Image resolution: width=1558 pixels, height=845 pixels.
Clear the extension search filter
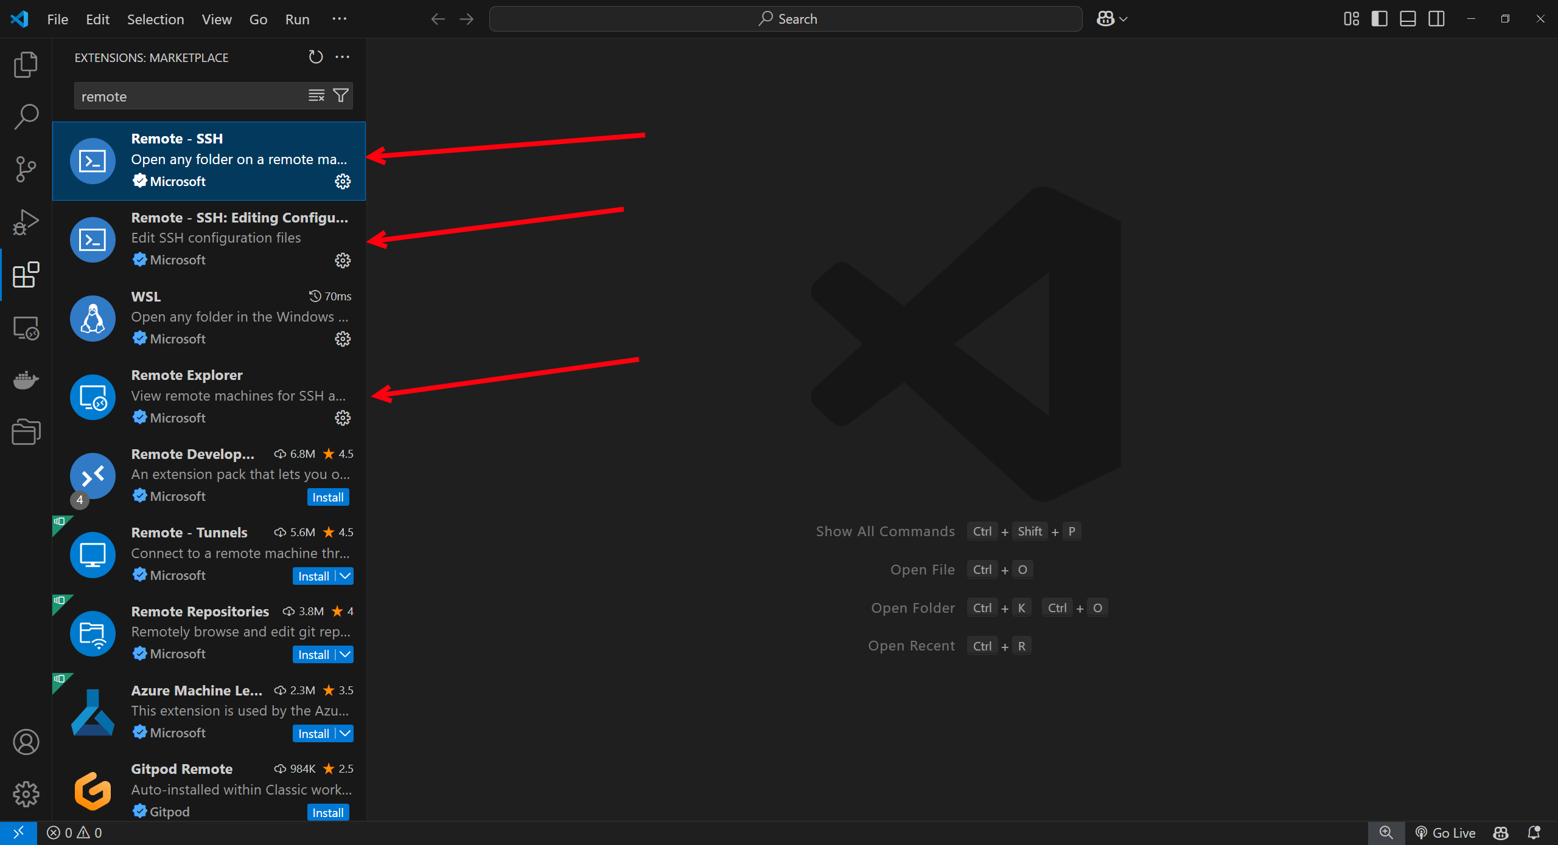pos(316,95)
